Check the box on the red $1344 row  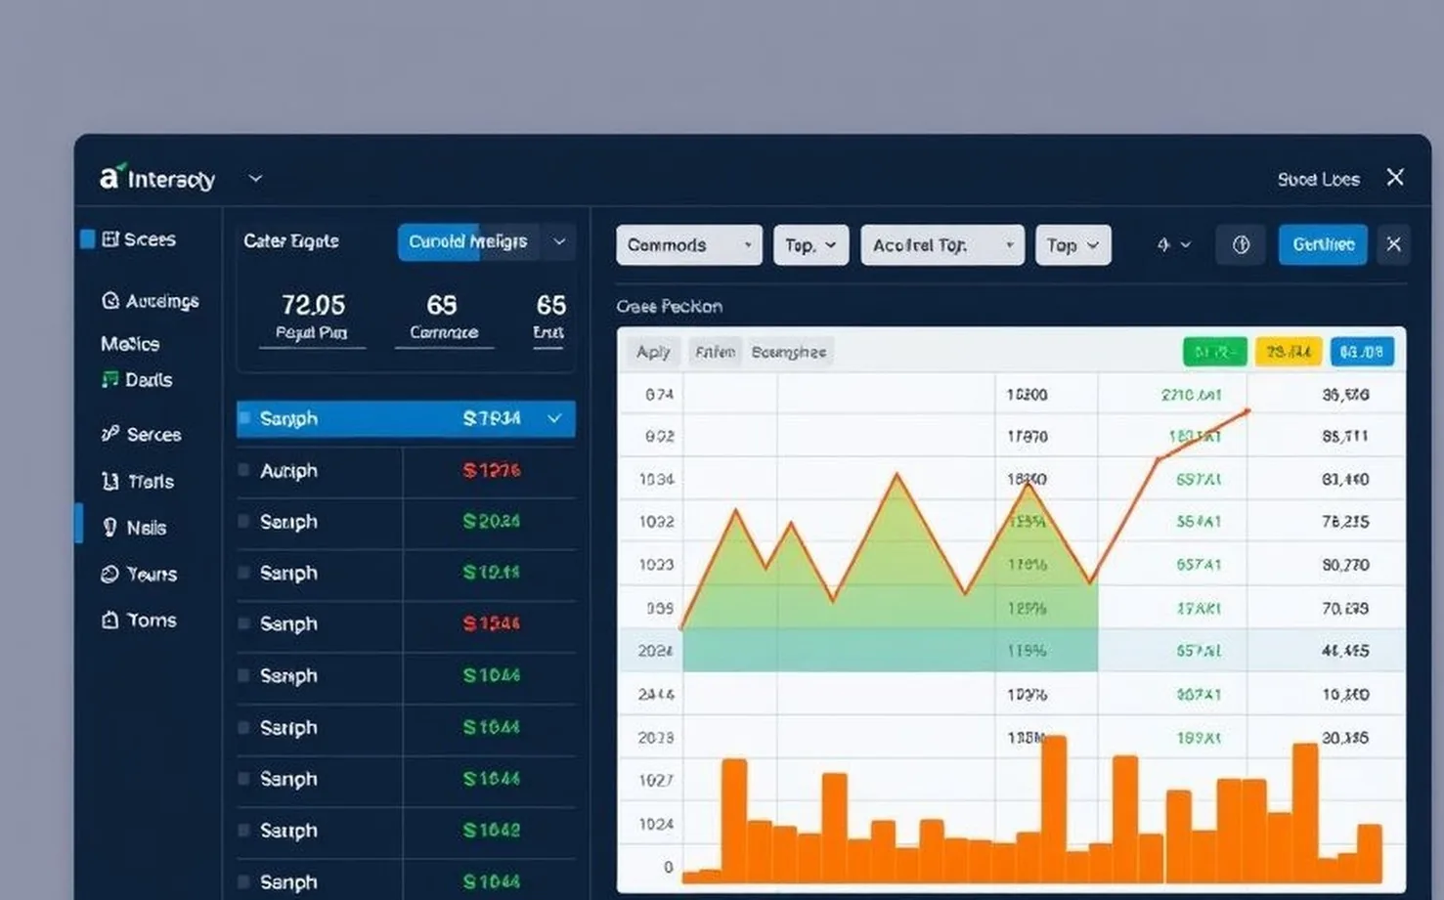coord(243,623)
